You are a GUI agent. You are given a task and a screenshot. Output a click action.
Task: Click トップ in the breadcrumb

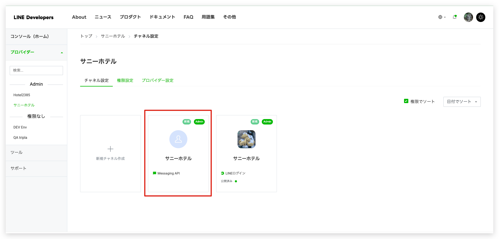coord(86,36)
